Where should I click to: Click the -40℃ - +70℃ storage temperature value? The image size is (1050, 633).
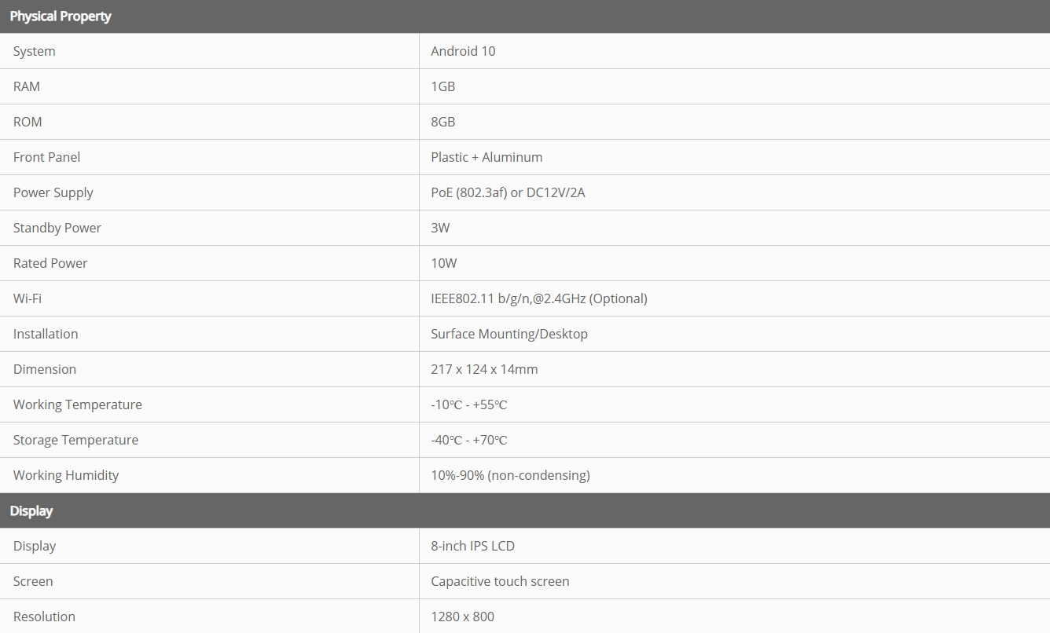pos(468,440)
